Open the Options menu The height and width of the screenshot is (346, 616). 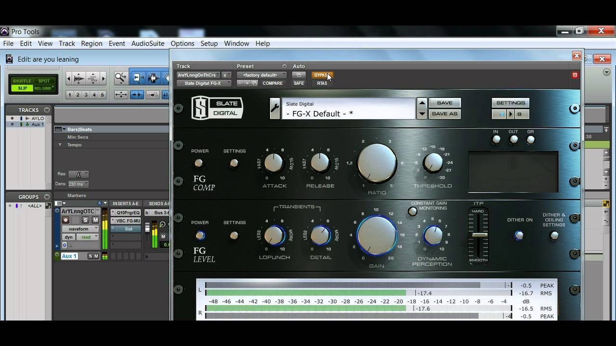(182, 43)
